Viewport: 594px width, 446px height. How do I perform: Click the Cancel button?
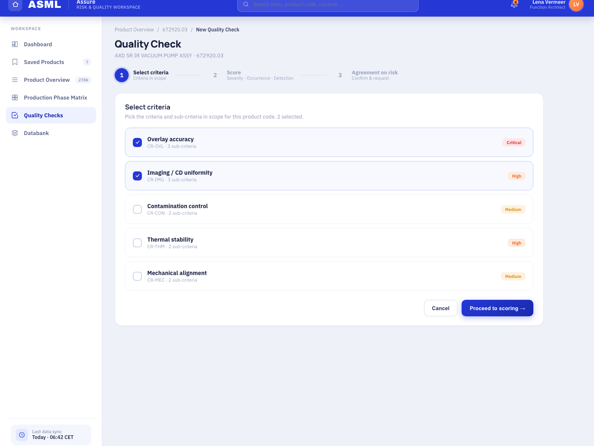coord(441,308)
